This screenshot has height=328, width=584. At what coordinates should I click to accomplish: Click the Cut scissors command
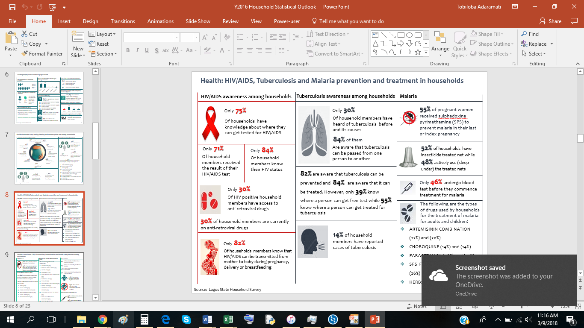click(29, 34)
